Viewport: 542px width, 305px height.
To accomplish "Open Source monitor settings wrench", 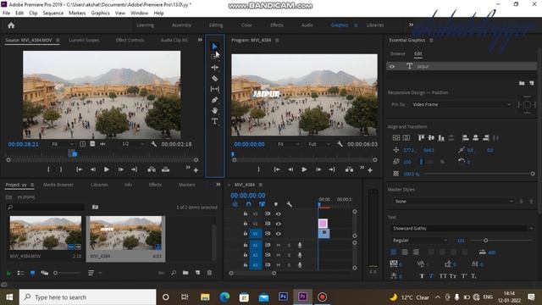I will pos(154,144).
